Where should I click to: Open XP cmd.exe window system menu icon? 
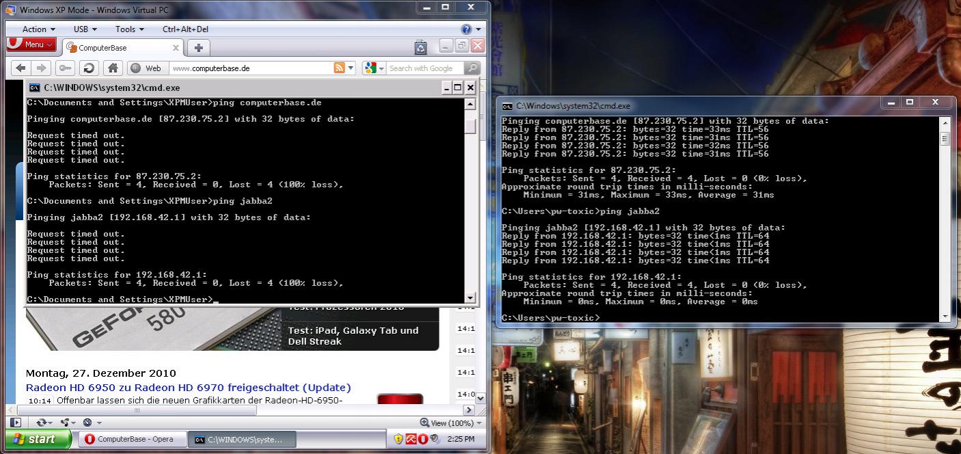(x=34, y=88)
